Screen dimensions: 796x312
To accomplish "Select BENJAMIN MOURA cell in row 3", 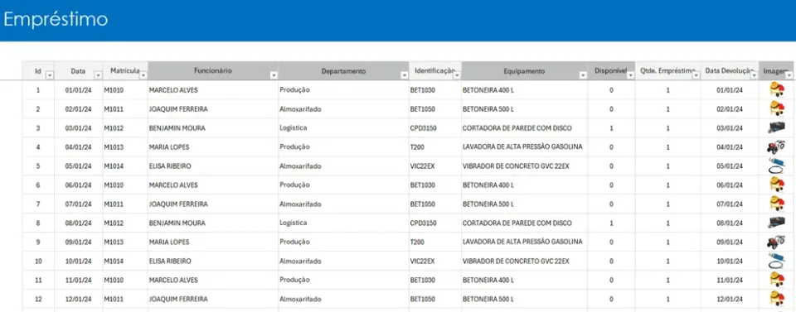I will tap(213, 128).
